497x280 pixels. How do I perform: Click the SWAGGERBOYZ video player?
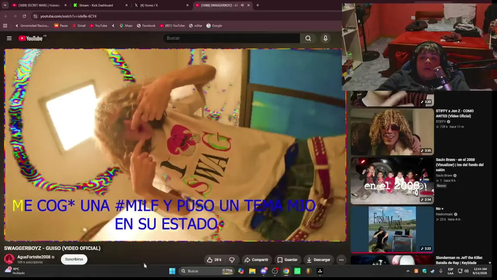(175, 145)
